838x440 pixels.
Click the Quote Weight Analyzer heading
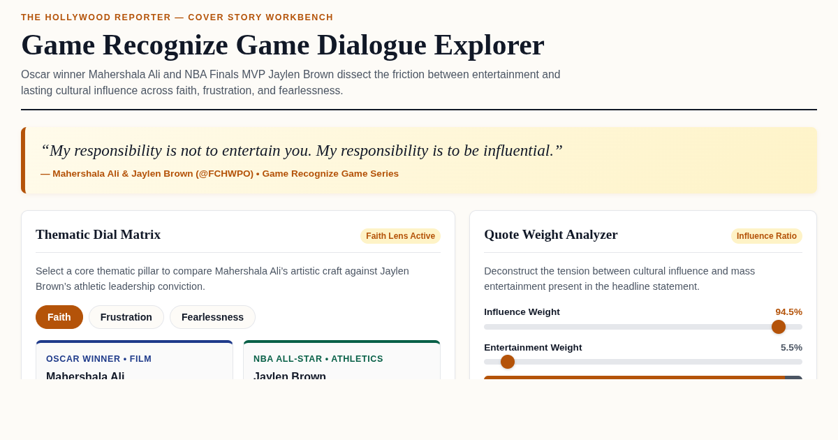[x=551, y=235]
